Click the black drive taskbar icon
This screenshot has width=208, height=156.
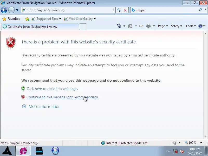tap(39, 151)
